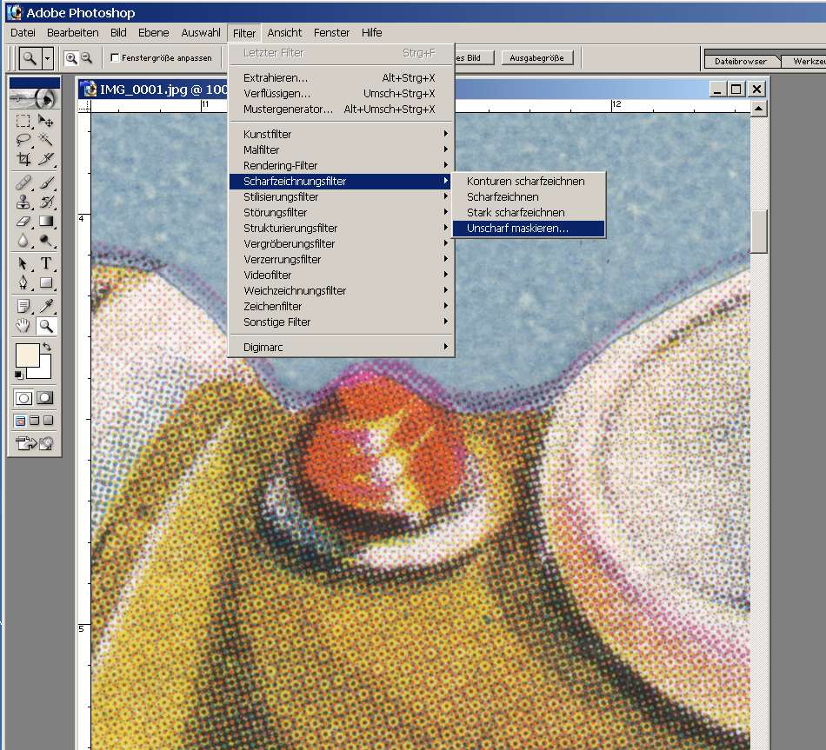This screenshot has height=750, width=826.
Task: Select the Lasso tool
Action: point(23,140)
